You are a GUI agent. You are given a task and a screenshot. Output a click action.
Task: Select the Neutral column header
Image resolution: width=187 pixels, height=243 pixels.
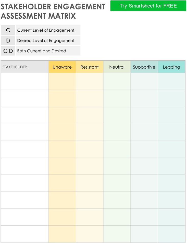(117, 67)
